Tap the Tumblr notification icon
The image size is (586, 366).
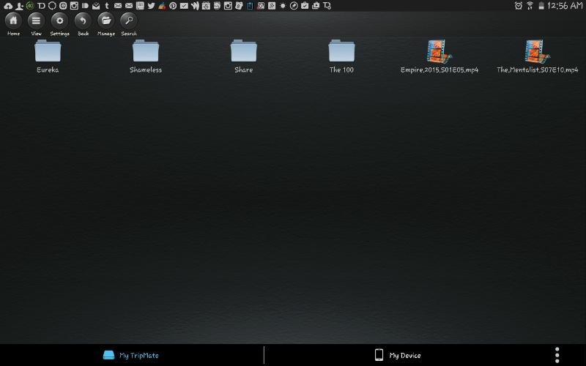tap(107, 6)
